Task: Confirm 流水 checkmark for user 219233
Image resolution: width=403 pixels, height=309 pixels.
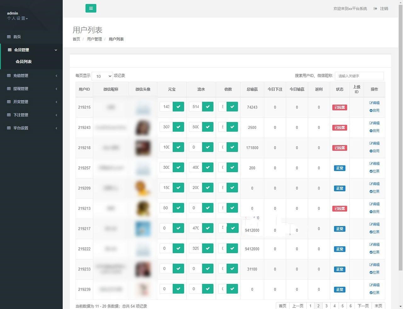Action: pos(208,269)
